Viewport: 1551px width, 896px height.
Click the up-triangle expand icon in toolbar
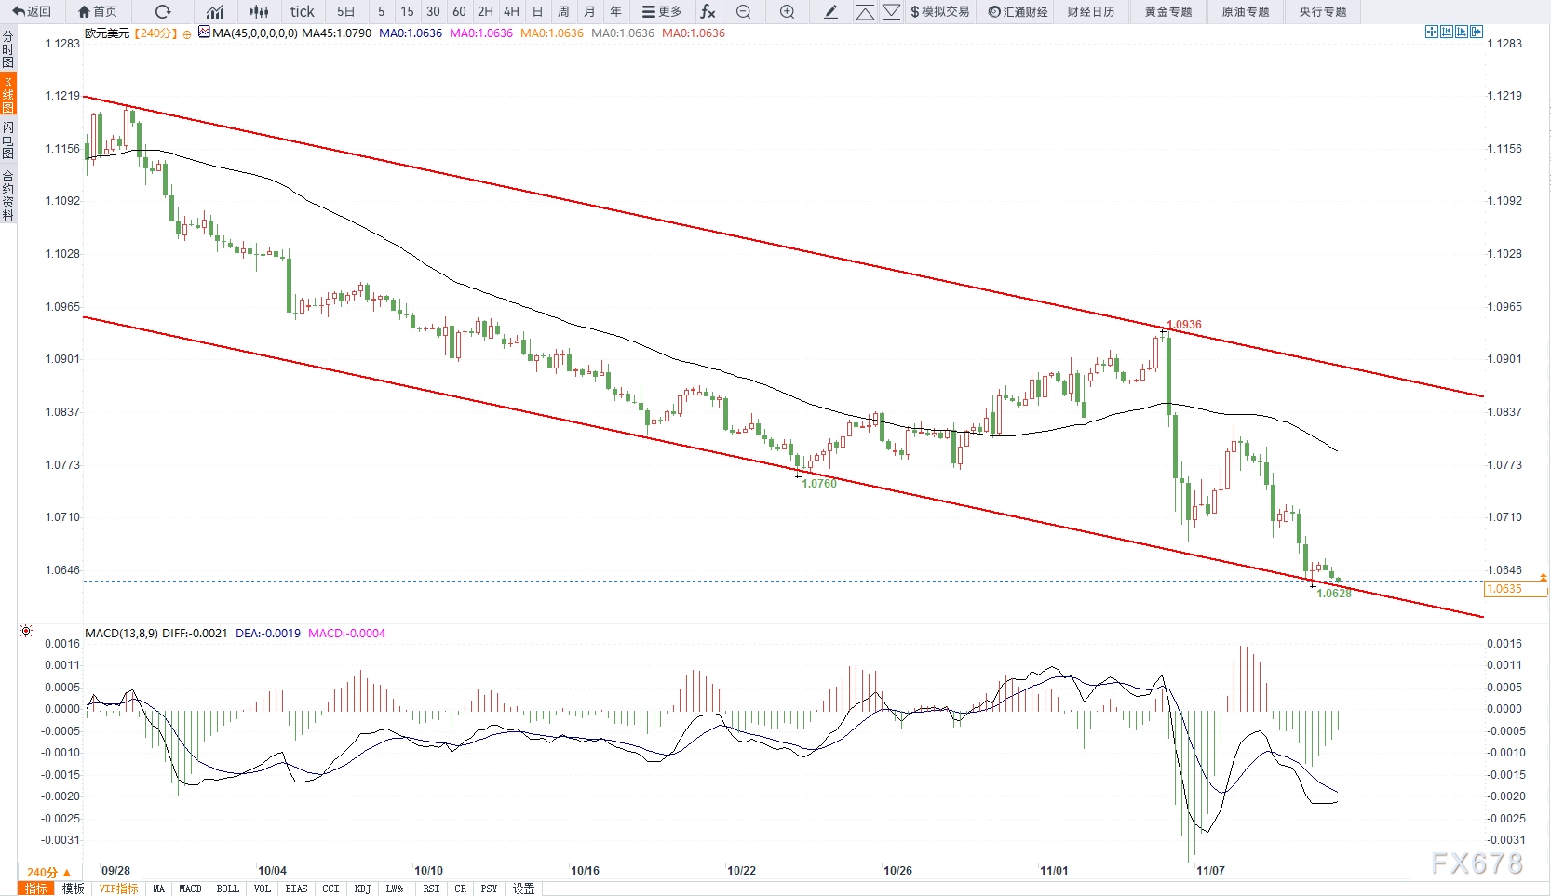[865, 12]
